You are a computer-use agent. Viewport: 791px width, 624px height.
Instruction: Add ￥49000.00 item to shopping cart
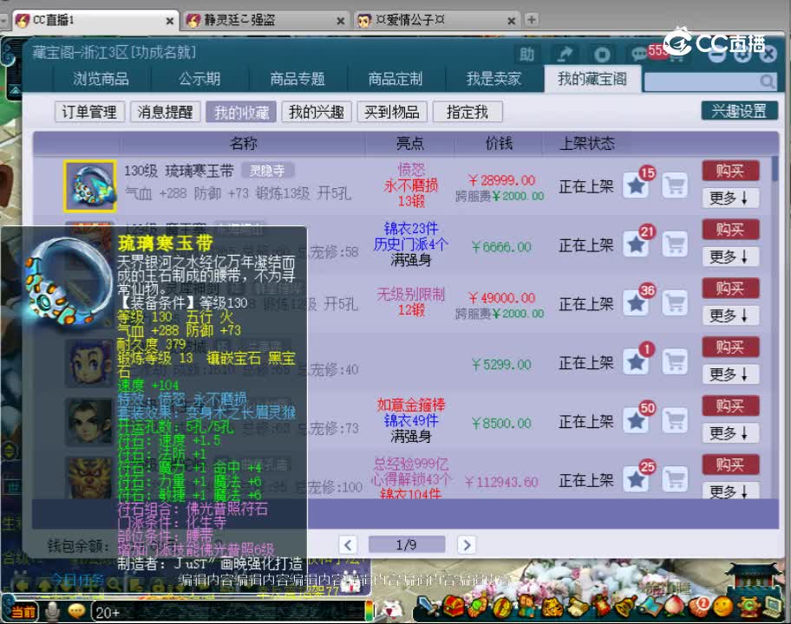point(675,304)
